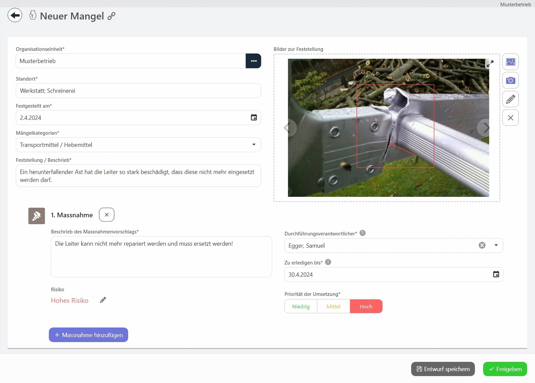Open Organisationseinheit options via ellipsis button

pos(253,61)
